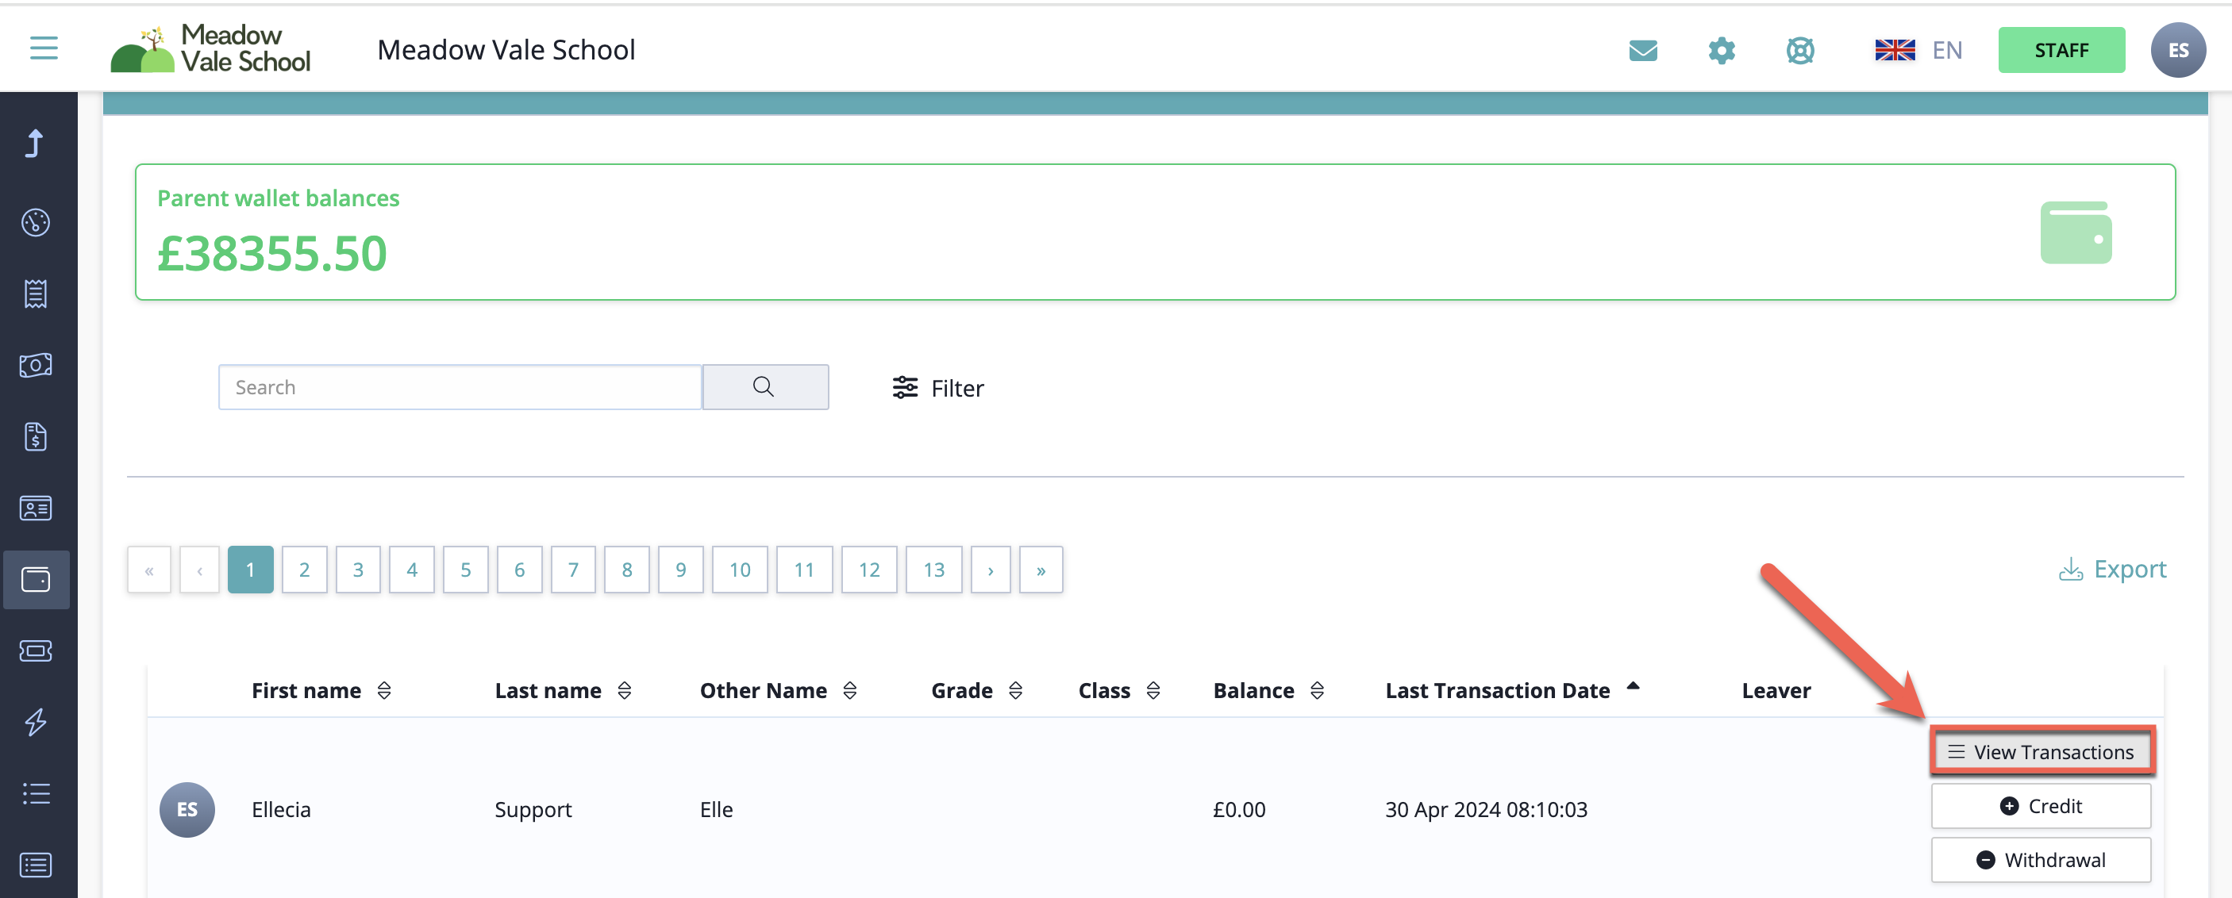Click Withdrawal button for Ellecia Support
Image resolution: width=2232 pixels, height=898 pixels.
coord(2041,859)
